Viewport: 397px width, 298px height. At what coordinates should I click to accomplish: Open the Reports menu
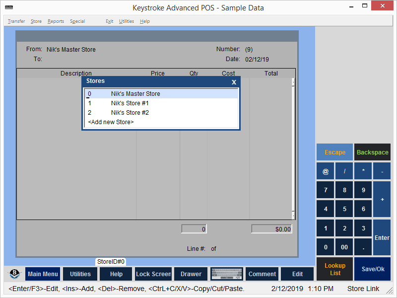(56, 21)
